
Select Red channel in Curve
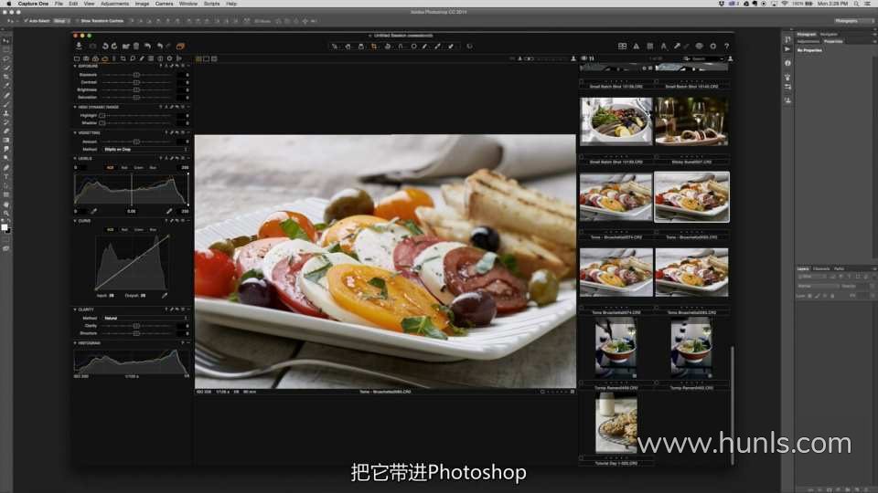click(124, 230)
